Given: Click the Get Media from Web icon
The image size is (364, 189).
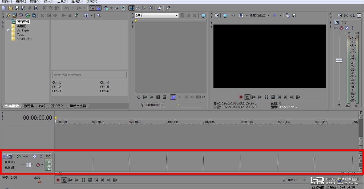Looking at the screenshot, I should 34,15.
